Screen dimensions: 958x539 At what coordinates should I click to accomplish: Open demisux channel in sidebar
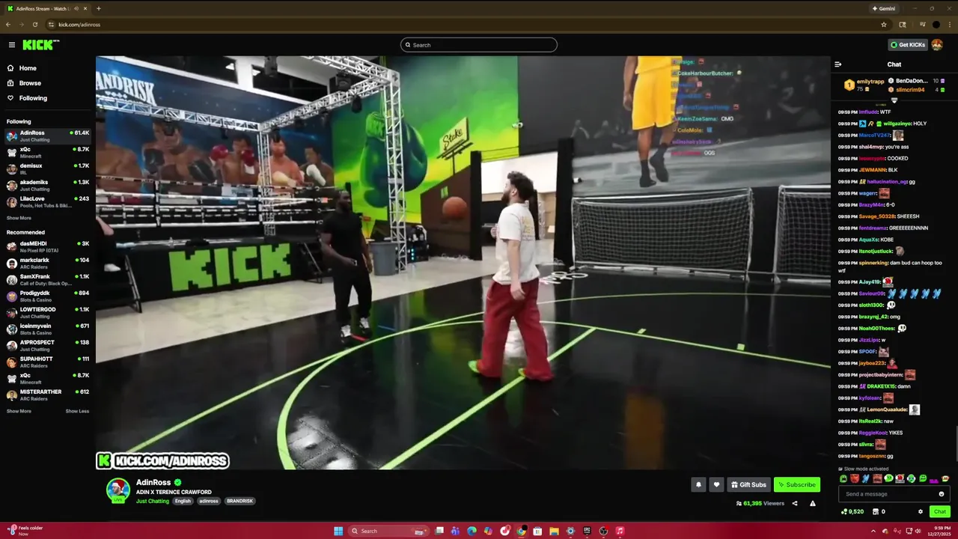click(47, 169)
